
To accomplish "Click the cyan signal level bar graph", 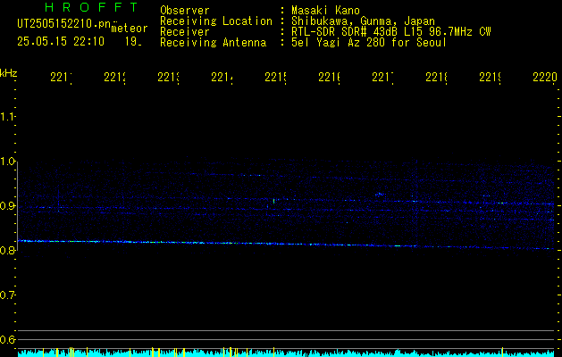I will (286, 353).
